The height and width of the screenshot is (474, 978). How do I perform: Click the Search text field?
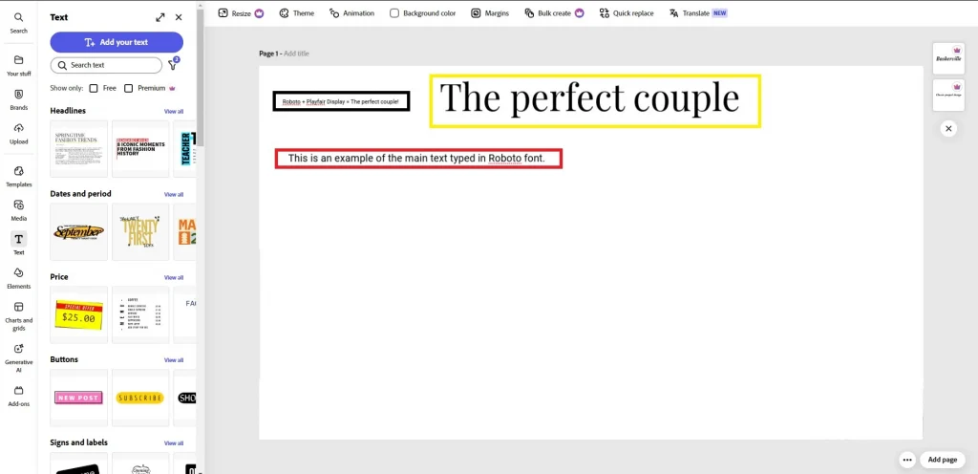tap(106, 65)
